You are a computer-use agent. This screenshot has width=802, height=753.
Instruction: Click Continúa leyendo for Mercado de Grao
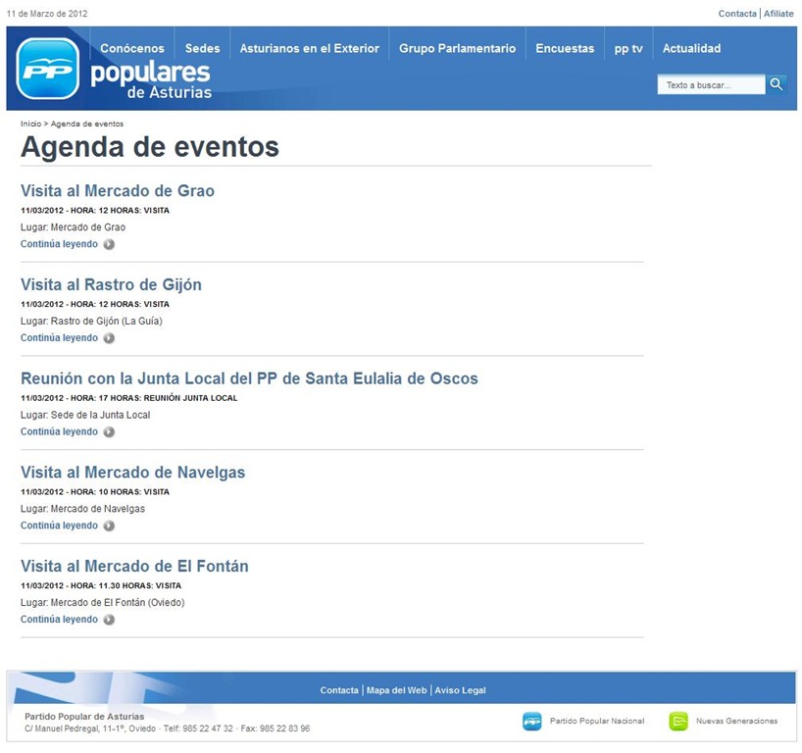tap(59, 244)
